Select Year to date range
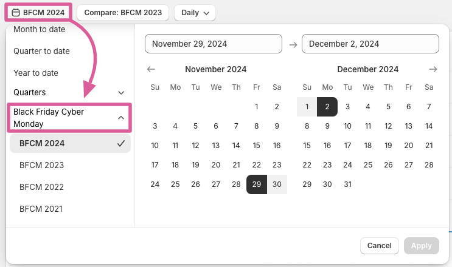Viewport: 452px width, 267px height. pos(36,73)
